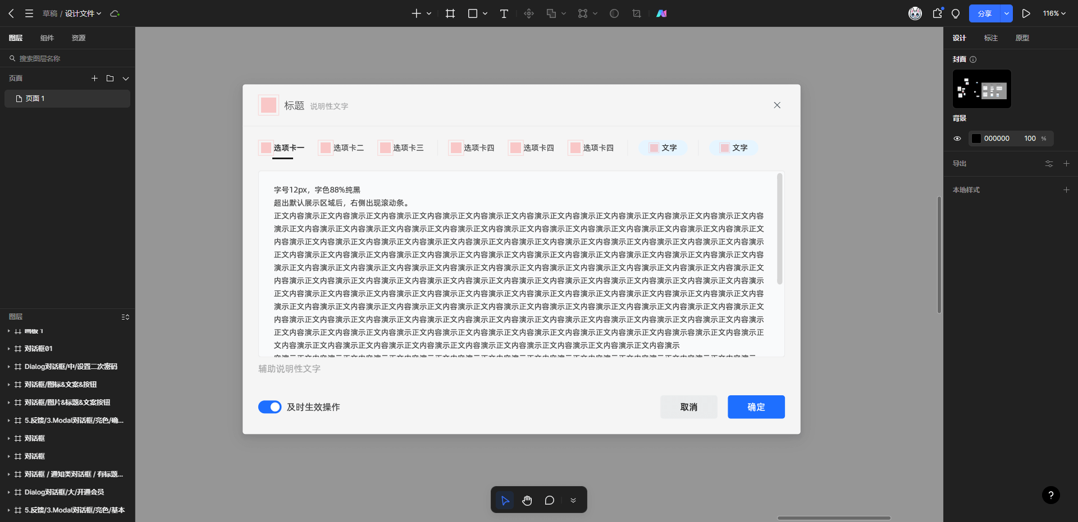
Task: Select 页面 1 in page list
Action: [x=67, y=99]
